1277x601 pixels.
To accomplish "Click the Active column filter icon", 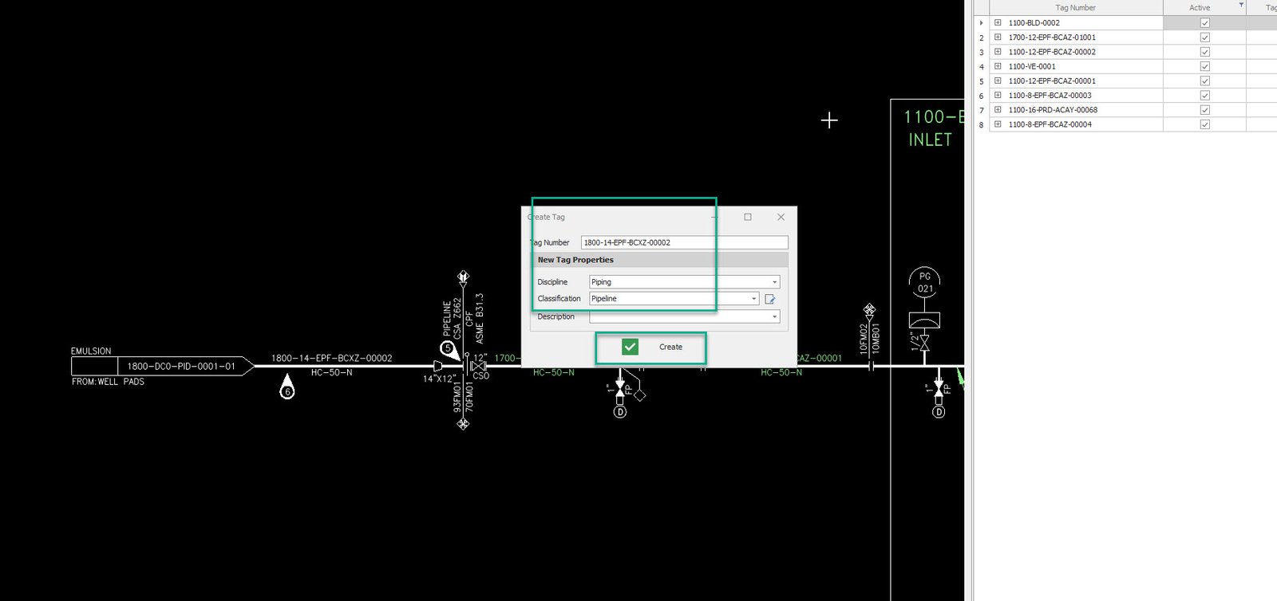I will coord(1240,6).
